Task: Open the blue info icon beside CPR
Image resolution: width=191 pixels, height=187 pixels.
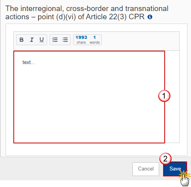Action: 150,17
